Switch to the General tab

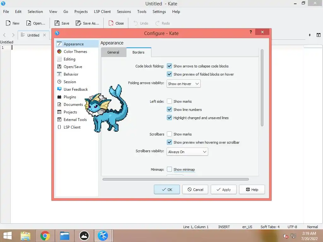pyautogui.click(x=113, y=52)
